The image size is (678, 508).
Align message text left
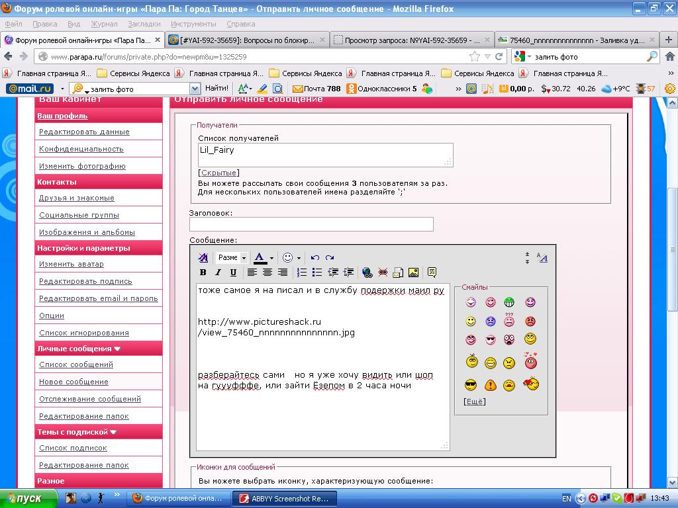(252, 272)
